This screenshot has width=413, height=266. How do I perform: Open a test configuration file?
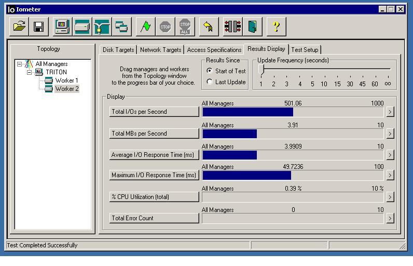coord(19,26)
